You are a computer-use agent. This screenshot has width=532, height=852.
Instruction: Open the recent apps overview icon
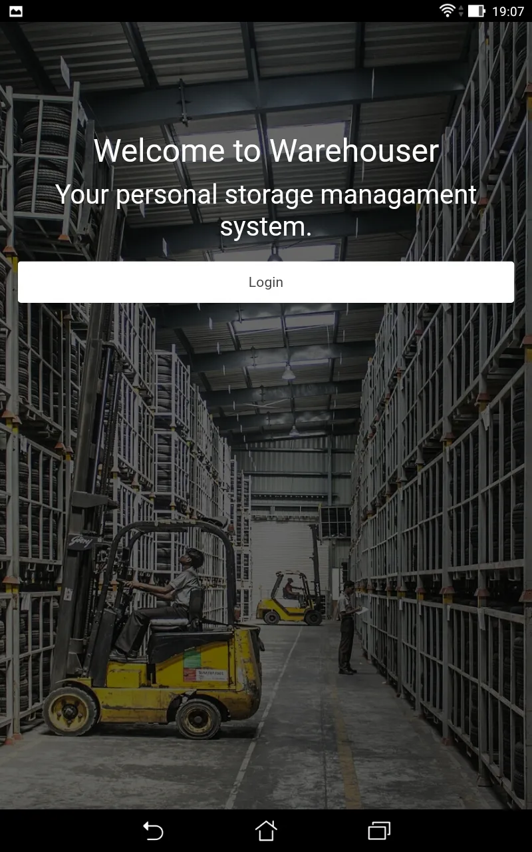point(379,831)
